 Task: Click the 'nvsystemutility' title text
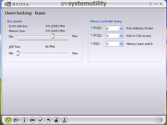pyautogui.click(x=84, y=4)
